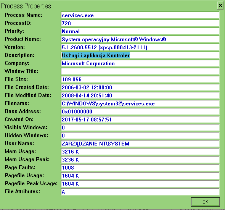Click the 'Hidden Windows:' label
Viewport: 225px width, 210px height.
[26, 135]
